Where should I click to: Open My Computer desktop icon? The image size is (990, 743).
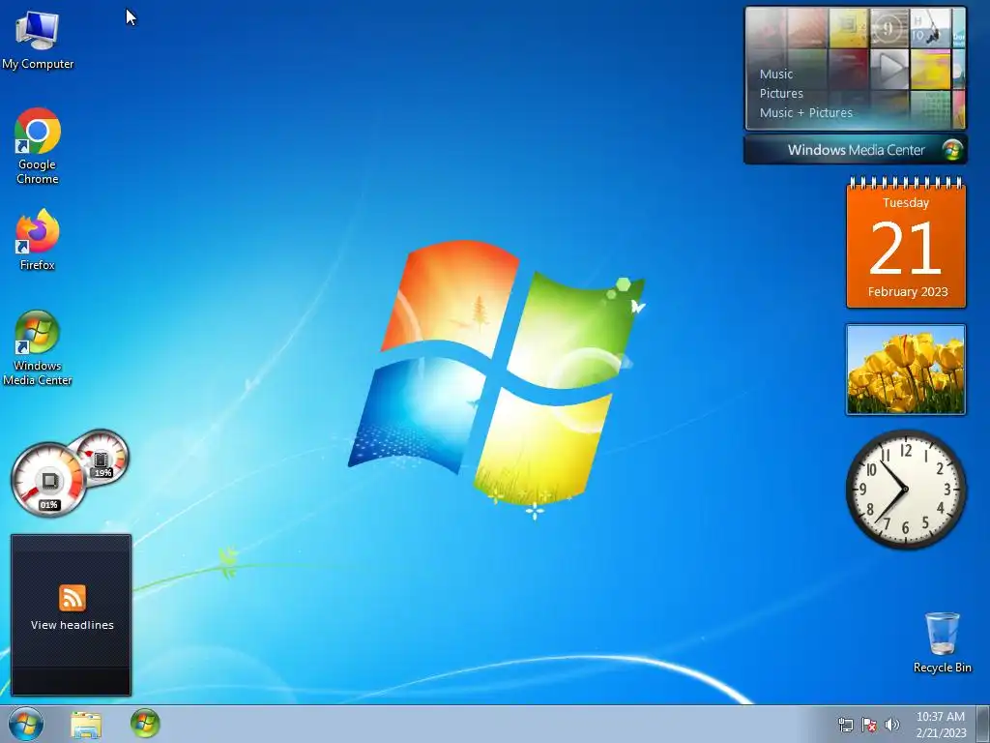[38, 40]
